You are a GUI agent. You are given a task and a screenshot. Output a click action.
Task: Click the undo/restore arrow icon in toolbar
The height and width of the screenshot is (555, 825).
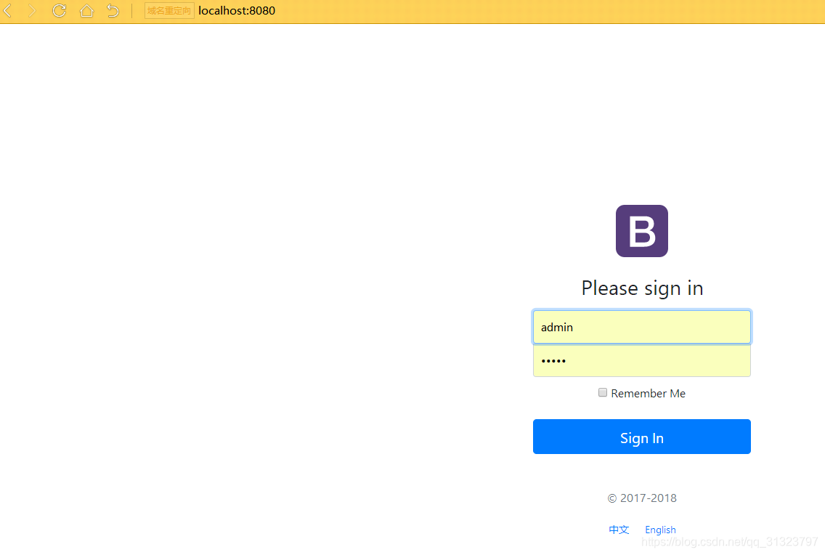click(x=113, y=10)
